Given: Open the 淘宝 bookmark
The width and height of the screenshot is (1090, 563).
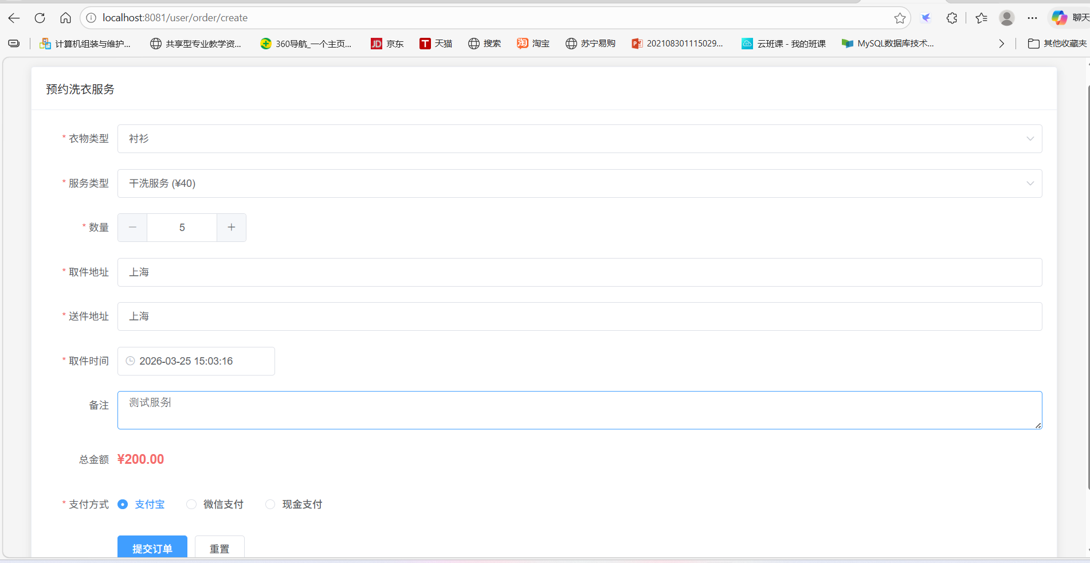Looking at the screenshot, I should [x=533, y=44].
